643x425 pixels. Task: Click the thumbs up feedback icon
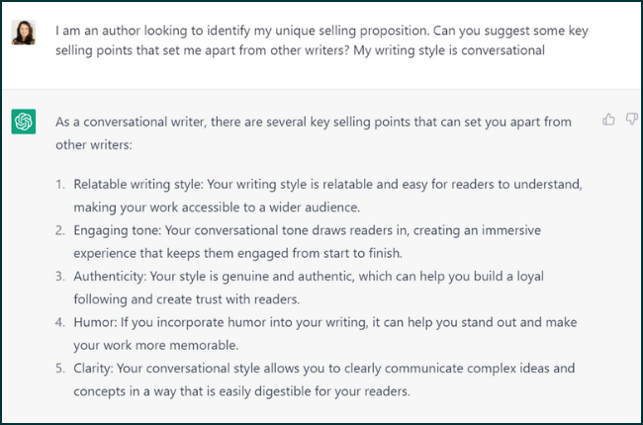(608, 120)
